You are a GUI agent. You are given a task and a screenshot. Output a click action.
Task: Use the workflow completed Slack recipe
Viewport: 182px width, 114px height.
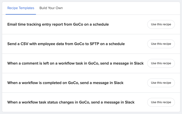(x=161, y=83)
